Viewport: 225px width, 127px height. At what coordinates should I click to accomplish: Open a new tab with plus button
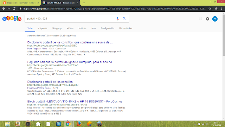[x=84, y=3]
